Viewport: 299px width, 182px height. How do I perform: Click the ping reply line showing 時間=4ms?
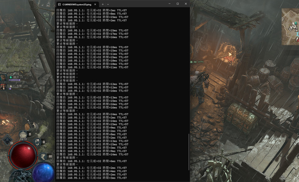click(92, 171)
